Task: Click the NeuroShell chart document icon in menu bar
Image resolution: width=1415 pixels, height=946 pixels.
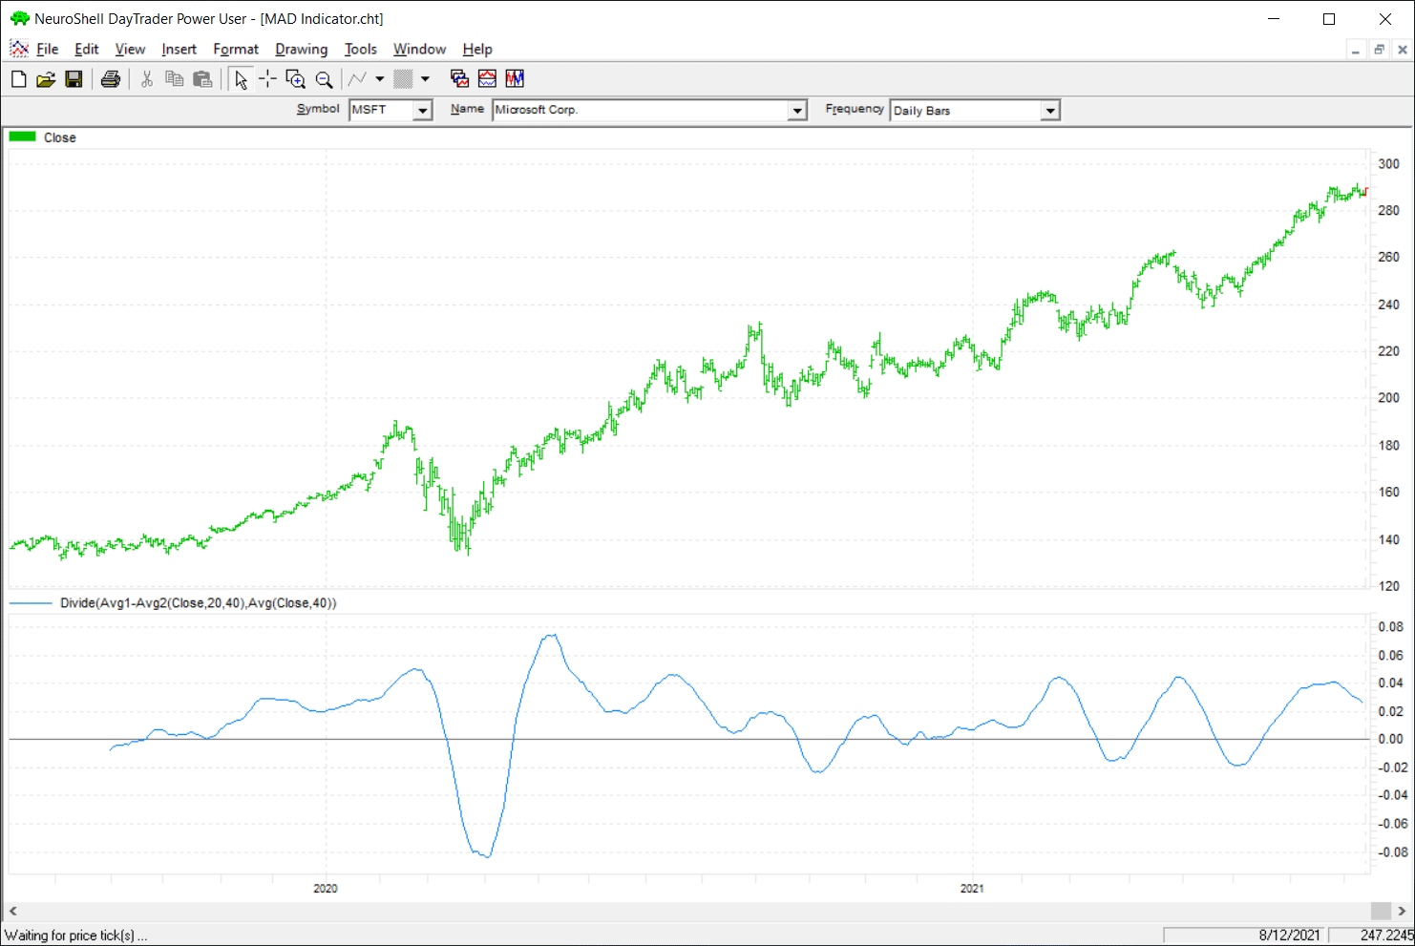Action: click(x=19, y=49)
